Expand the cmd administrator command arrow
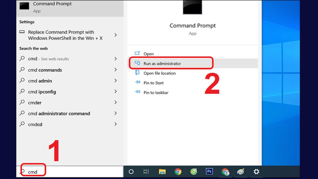318x179 pixels. point(116,113)
